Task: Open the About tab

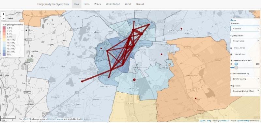Action: (x=128, y=4)
